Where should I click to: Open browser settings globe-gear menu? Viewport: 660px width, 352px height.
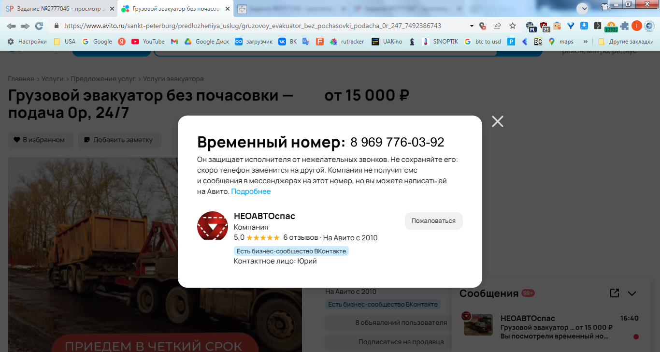click(649, 26)
